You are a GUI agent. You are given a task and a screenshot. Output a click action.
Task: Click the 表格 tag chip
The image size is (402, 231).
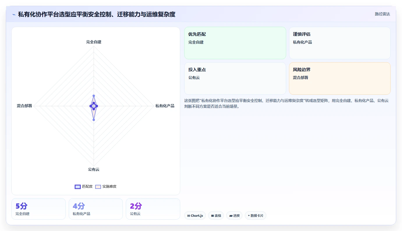(216, 216)
